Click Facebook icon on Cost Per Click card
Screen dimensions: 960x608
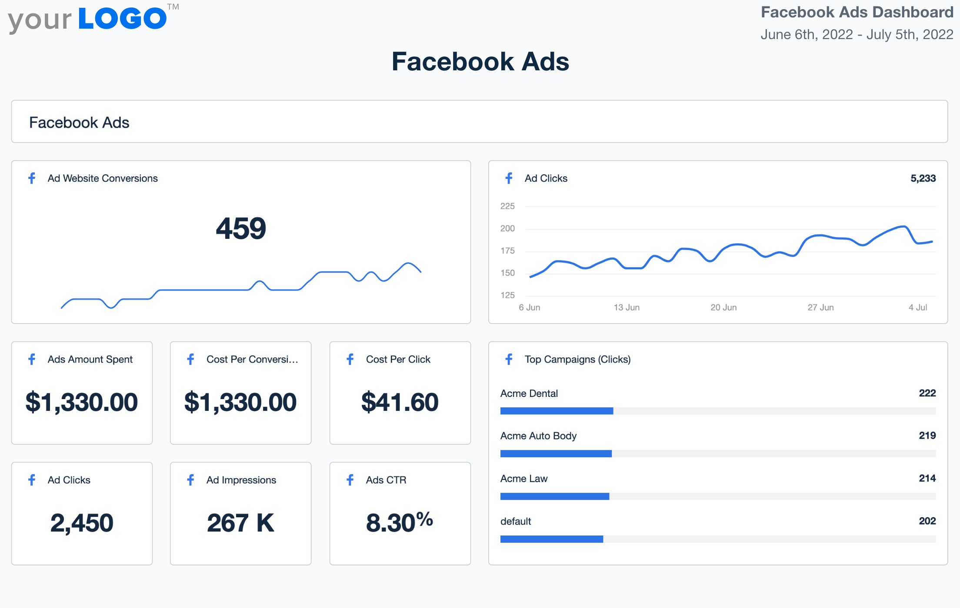tap(350, 359)
